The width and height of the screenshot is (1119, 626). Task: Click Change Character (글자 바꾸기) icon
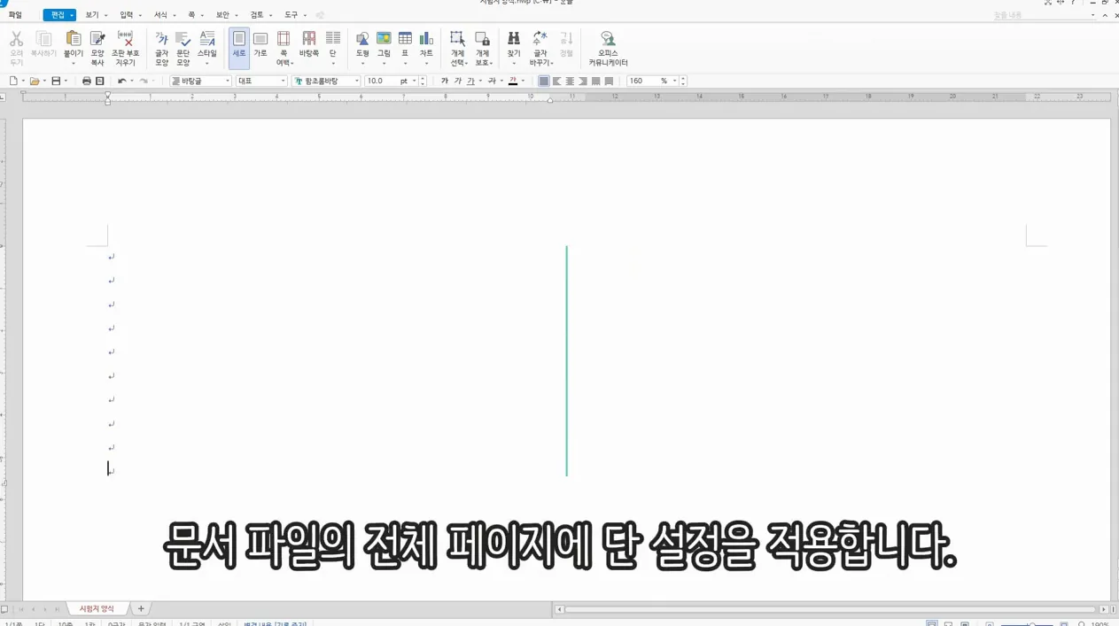pos(540,38)
